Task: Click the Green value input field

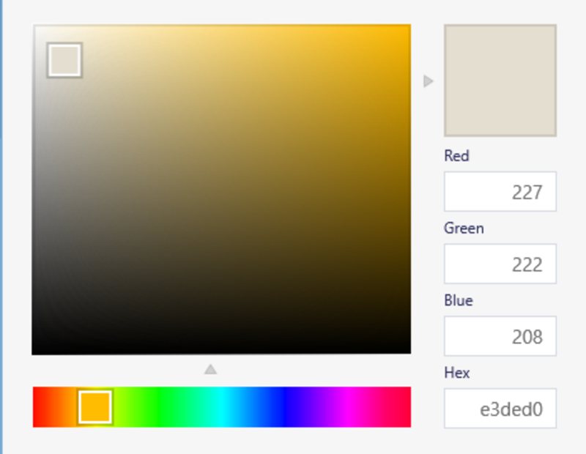Action: pos(500,264)
